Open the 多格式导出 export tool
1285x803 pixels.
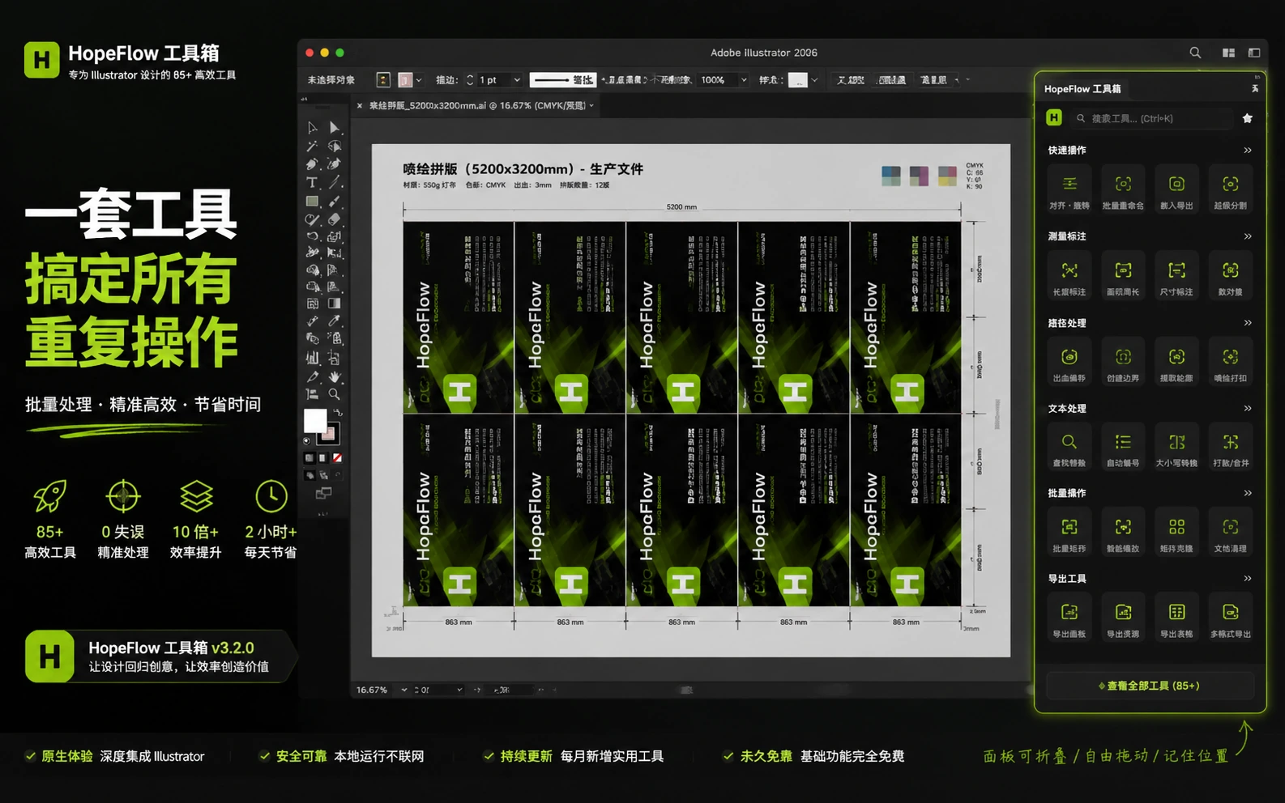(x=1231, y=618)
